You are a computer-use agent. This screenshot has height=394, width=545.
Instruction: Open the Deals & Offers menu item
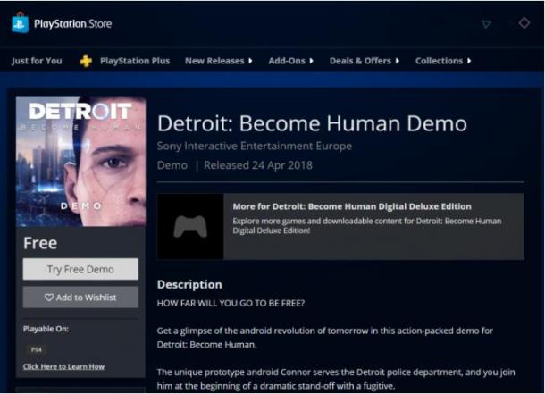(x=360, y=61)
